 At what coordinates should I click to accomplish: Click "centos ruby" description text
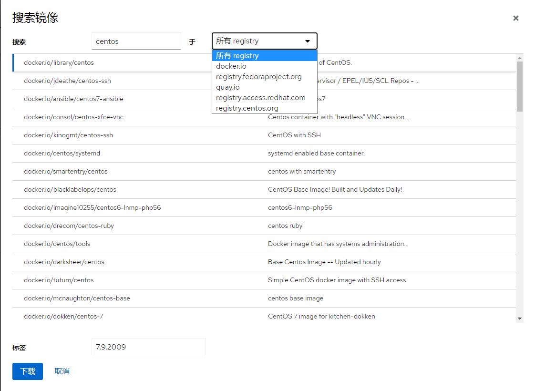[x=285, y=226]
